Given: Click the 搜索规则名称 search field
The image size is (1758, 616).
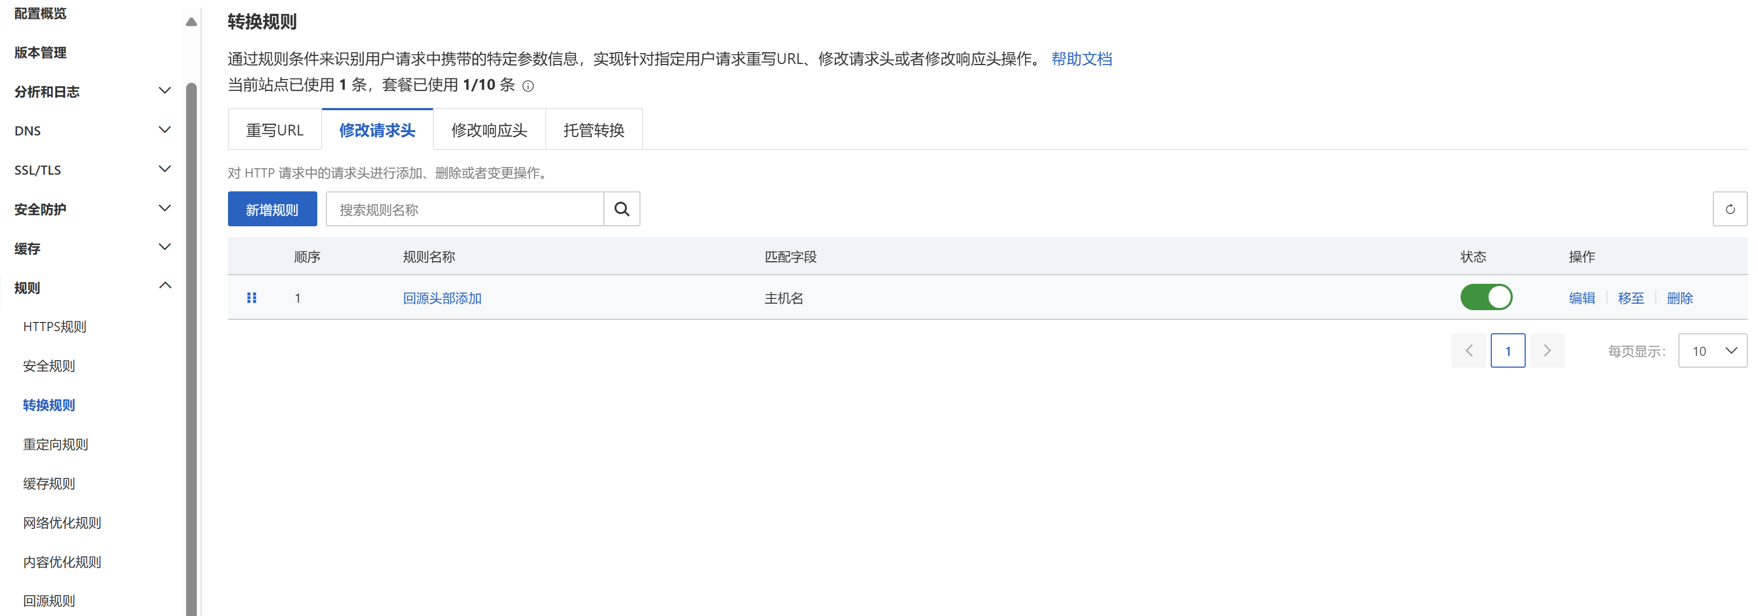Looking at the screenshot, I should click(x=464, y=210).
